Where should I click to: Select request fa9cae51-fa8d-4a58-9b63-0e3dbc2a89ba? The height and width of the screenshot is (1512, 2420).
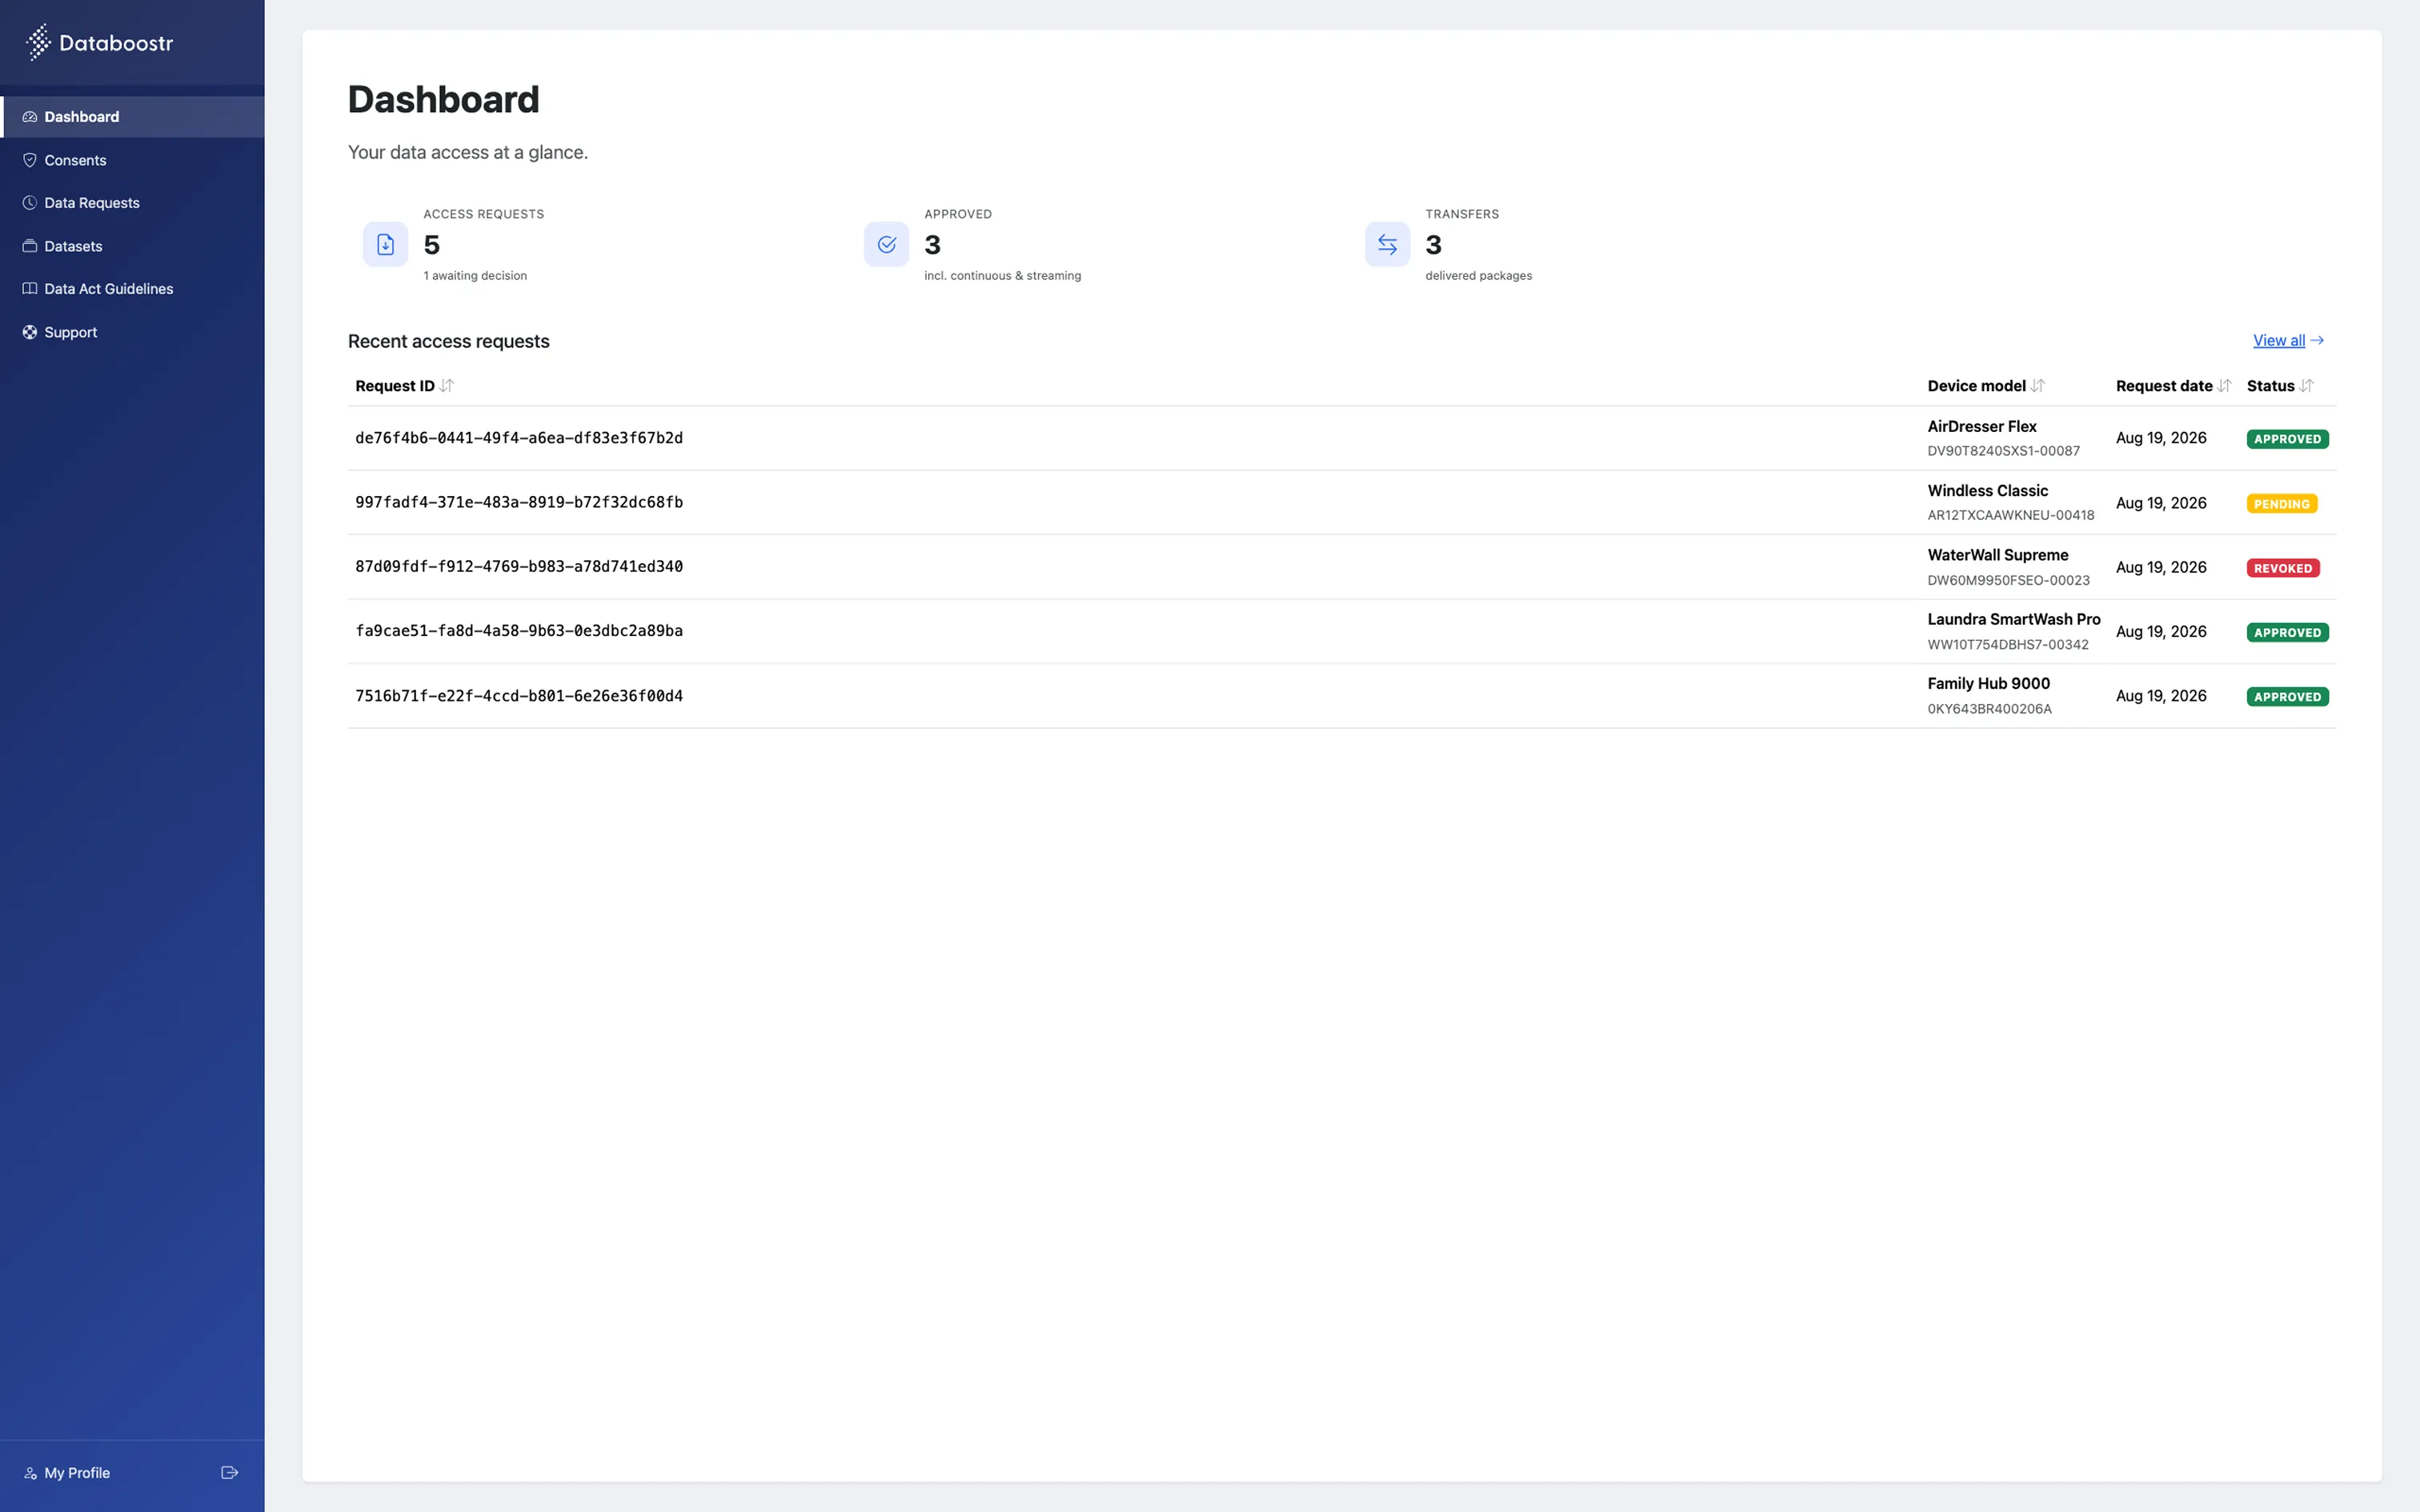tap(519, 631)
